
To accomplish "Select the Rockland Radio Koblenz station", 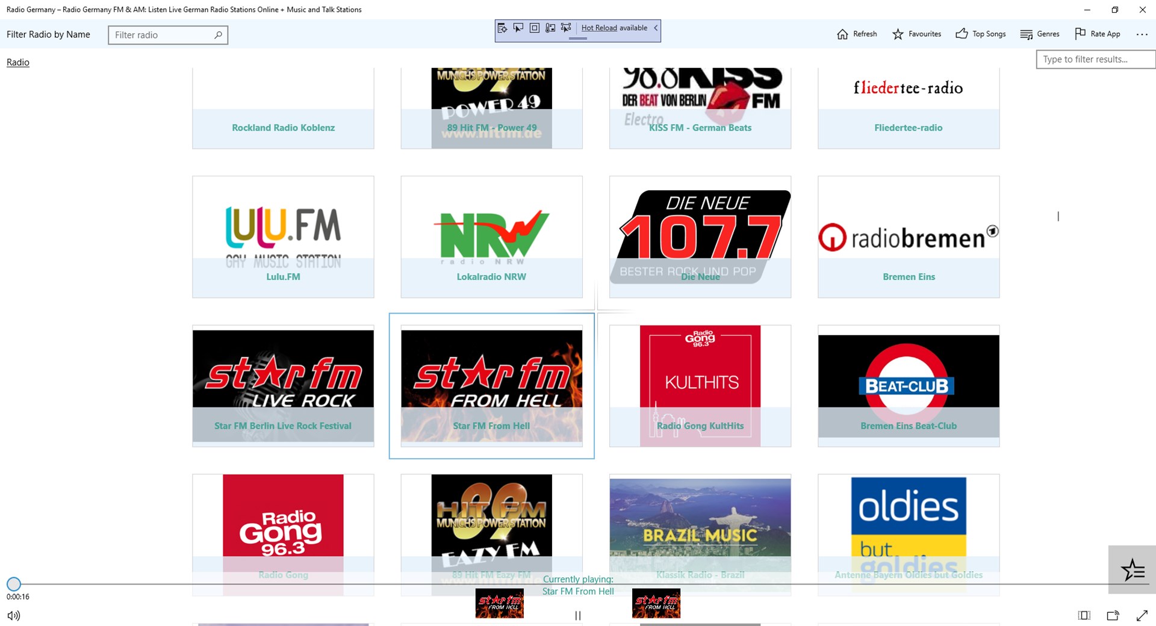I will [x=283, y=108].
